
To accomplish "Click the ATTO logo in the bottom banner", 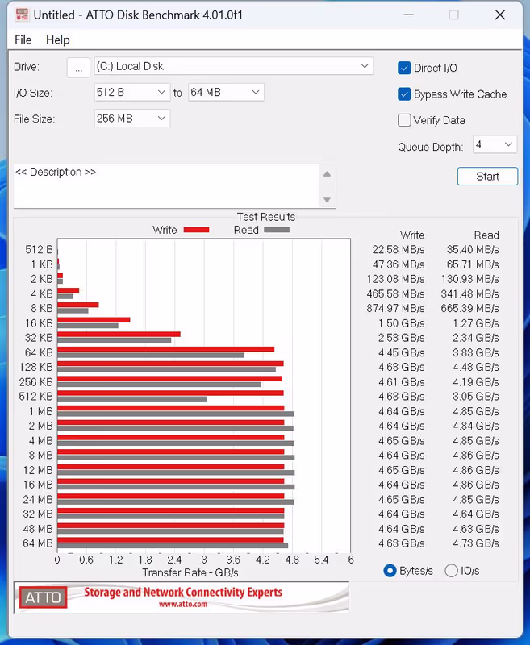I will 42,597.
